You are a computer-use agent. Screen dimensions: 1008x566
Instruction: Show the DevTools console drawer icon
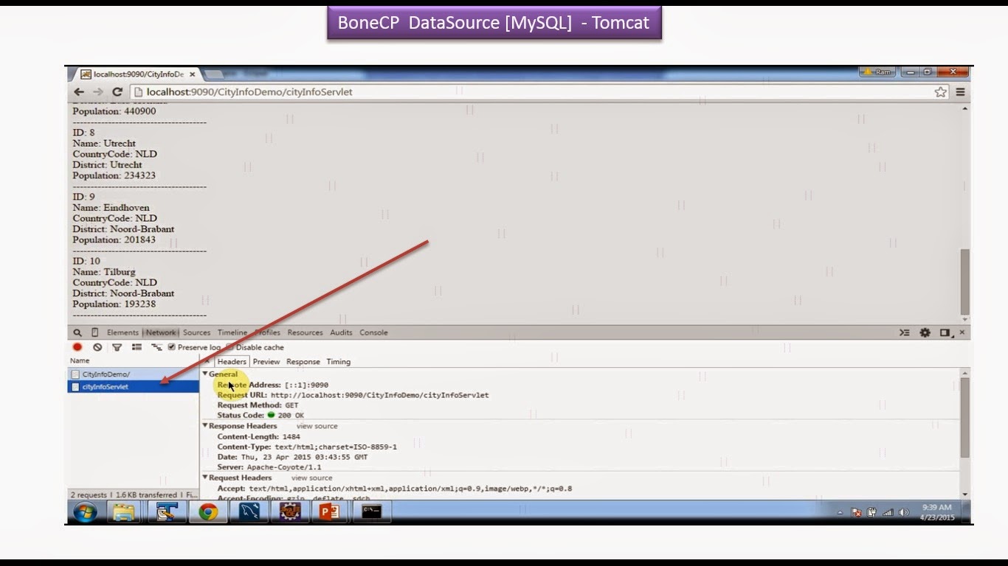point(904,332)
